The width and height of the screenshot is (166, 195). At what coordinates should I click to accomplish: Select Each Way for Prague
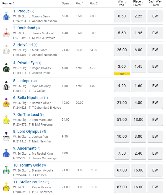(155, 16)
